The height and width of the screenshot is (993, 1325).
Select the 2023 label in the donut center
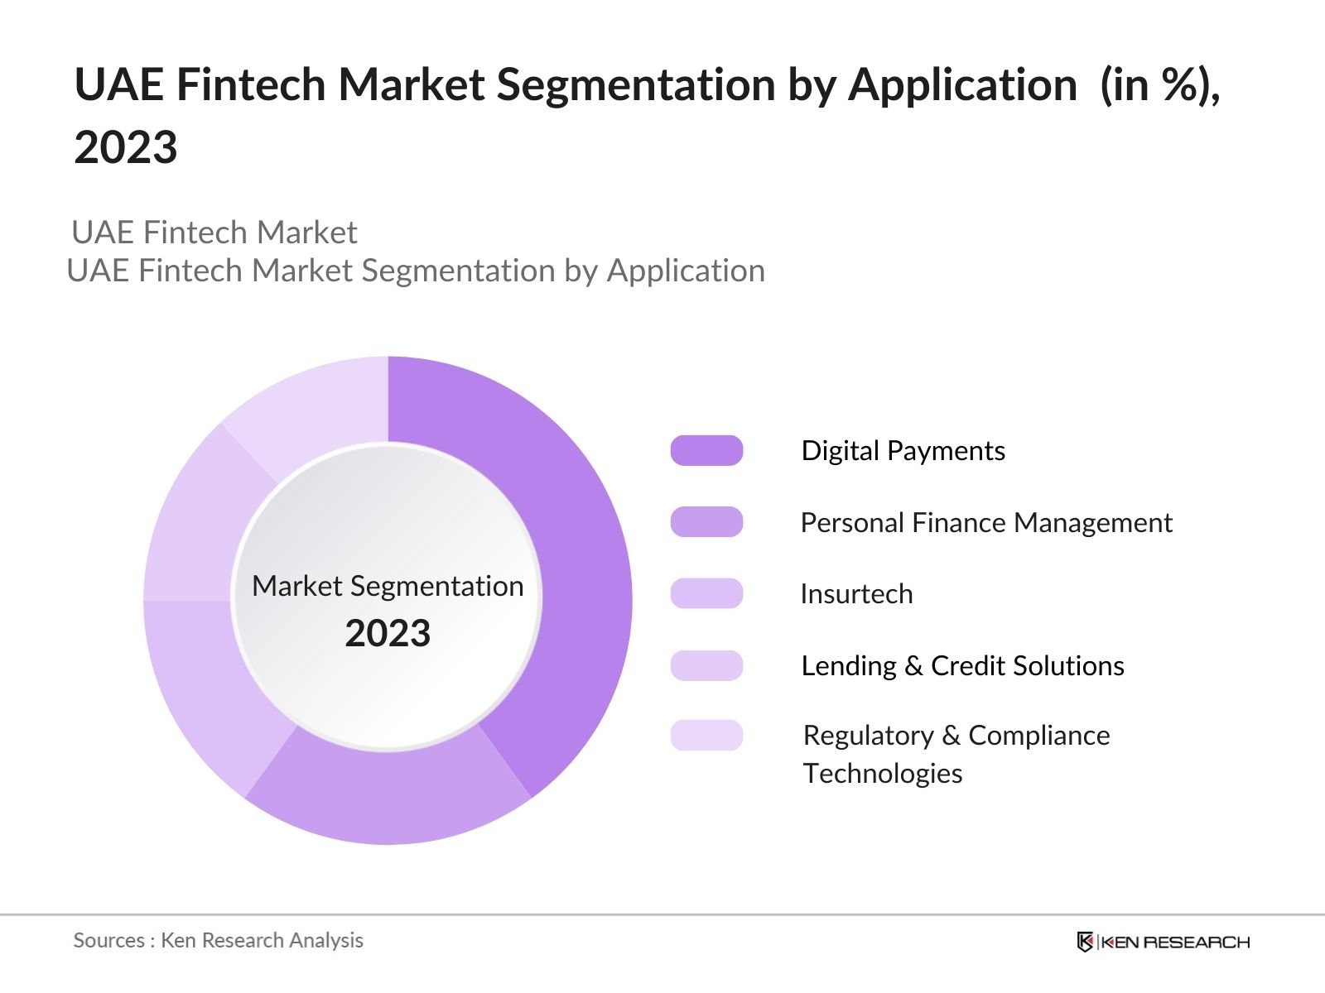pos(388,634)
